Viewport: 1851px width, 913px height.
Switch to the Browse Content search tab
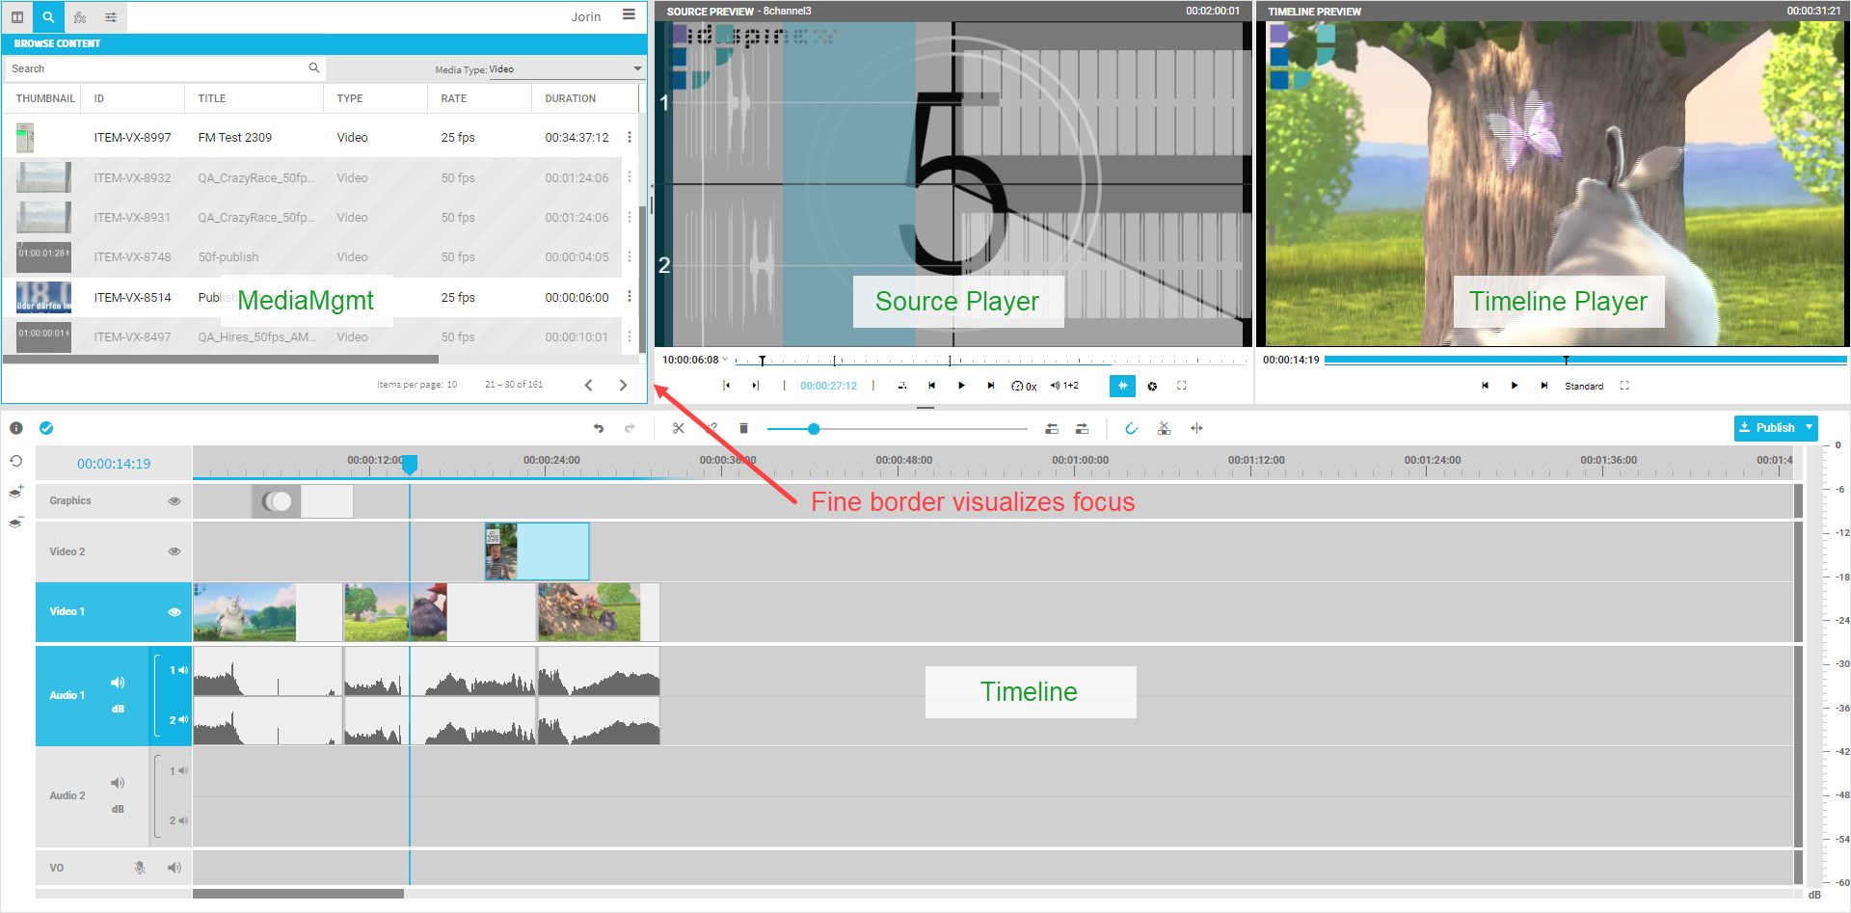pos(48,17)
